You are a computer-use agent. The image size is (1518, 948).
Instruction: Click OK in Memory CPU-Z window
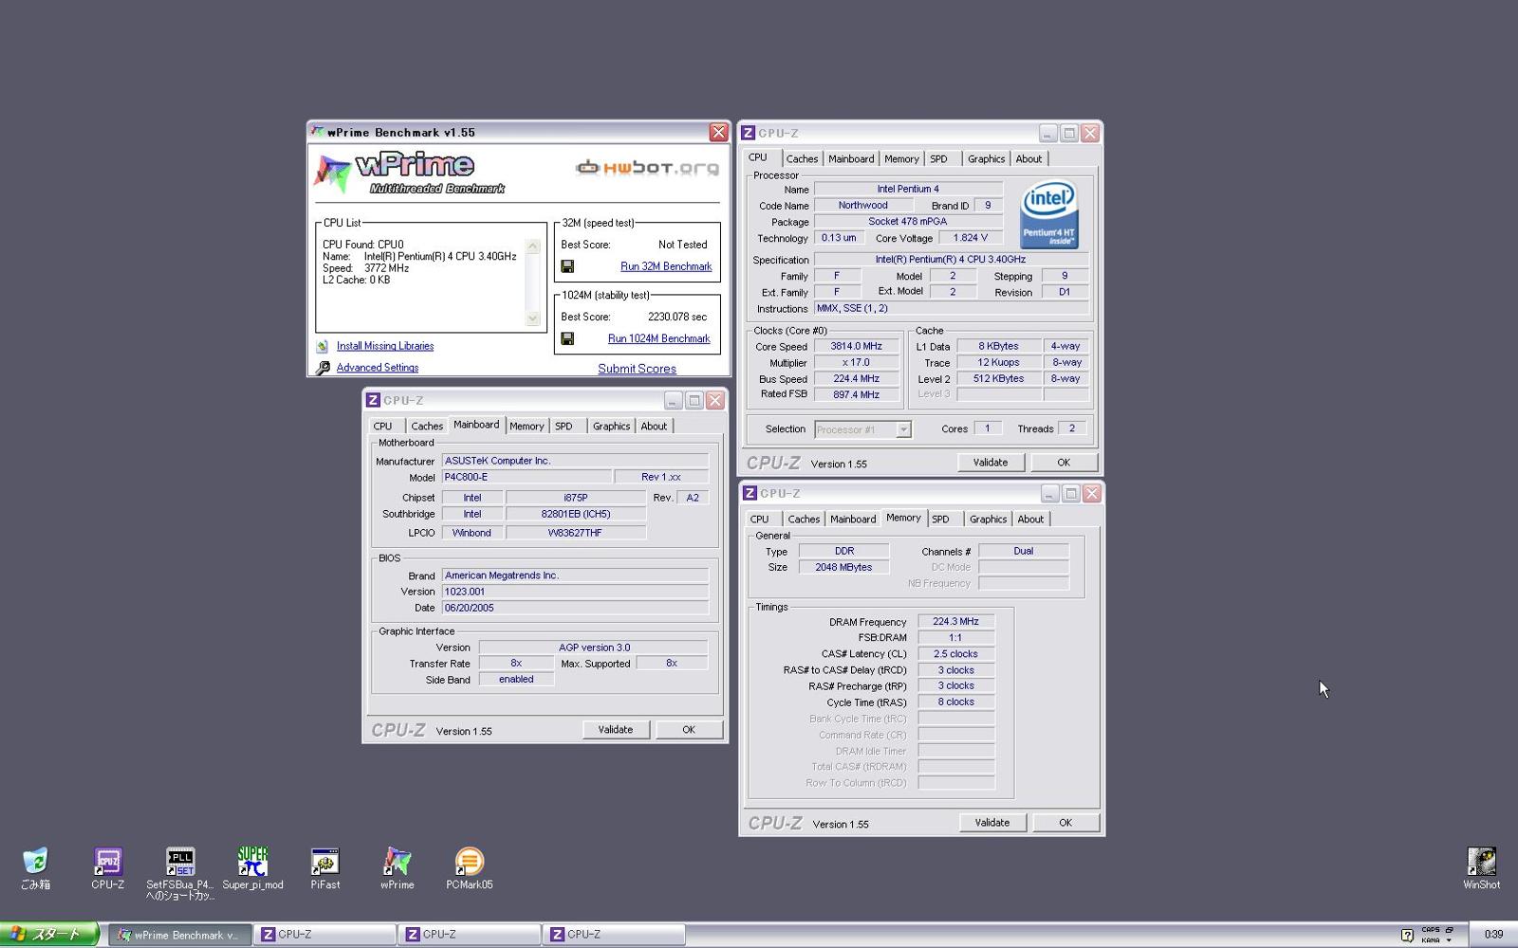pyautogui.click(x=1065, y=823)
